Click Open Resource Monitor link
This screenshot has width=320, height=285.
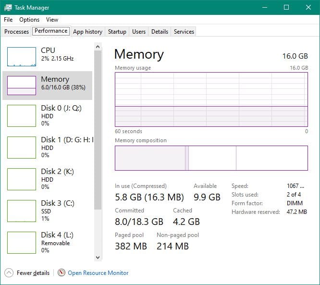coord(98,273)
